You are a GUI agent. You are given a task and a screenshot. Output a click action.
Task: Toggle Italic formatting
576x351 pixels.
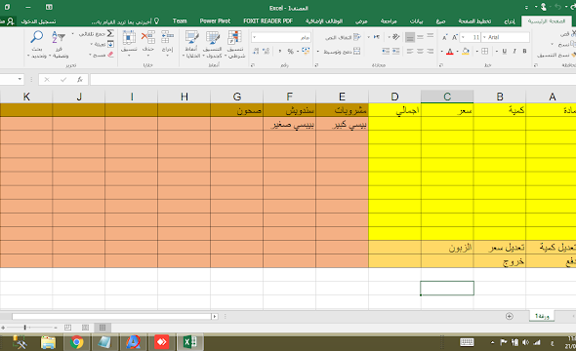pyautogui.click(x=514, y=51)
